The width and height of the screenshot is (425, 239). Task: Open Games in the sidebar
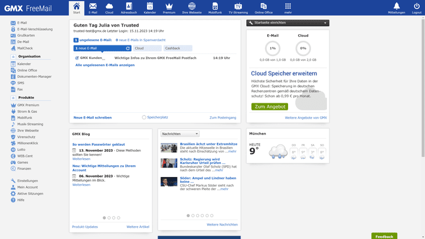(19, 162)
